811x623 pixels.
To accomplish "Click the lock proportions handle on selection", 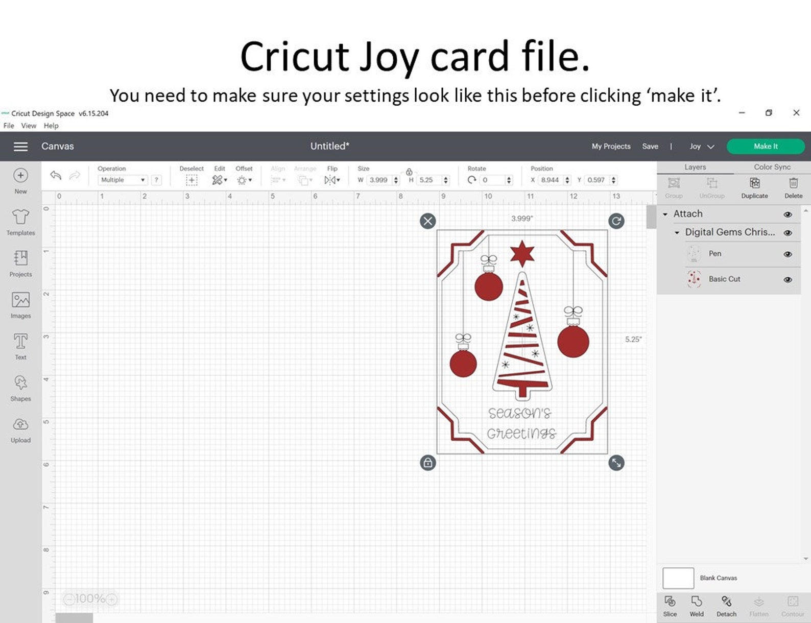I will coord(428,463).
